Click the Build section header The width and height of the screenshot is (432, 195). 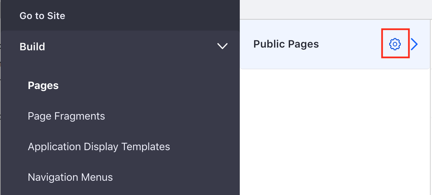120,46
